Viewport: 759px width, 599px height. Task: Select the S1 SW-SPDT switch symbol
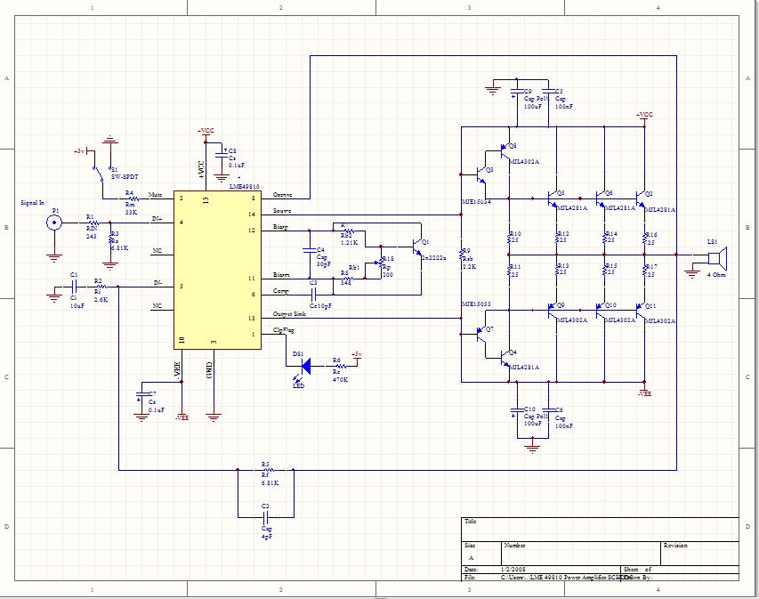[101, 174]
